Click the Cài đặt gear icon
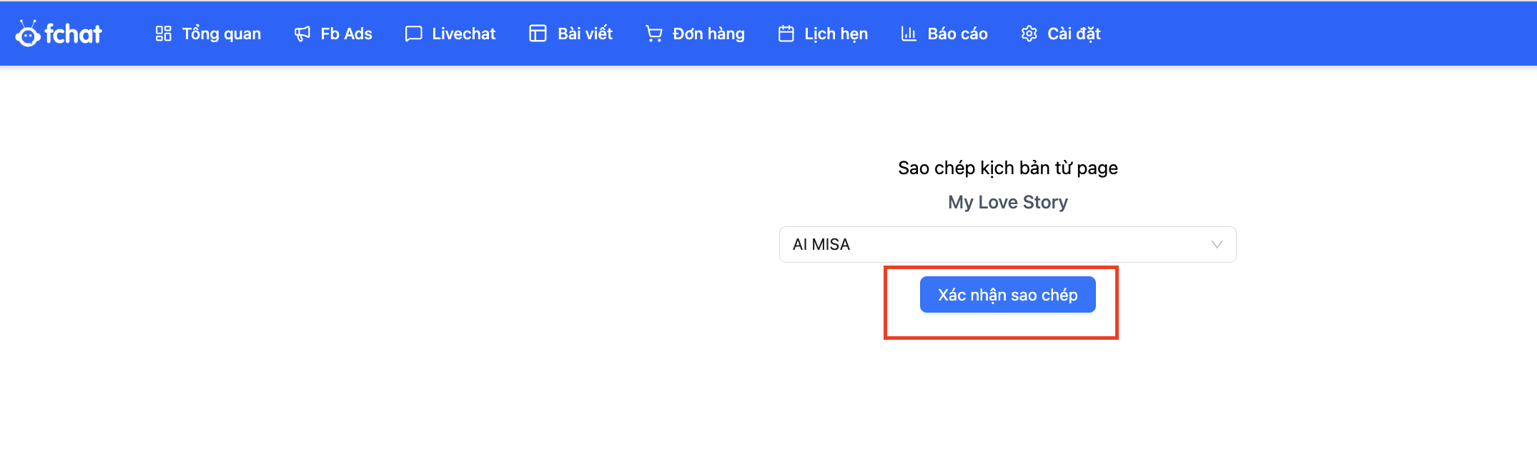 [x=1029, y=34]
